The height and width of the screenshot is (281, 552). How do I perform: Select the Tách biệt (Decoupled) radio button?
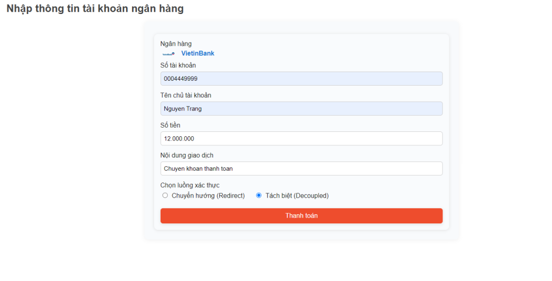click(259, 195)
